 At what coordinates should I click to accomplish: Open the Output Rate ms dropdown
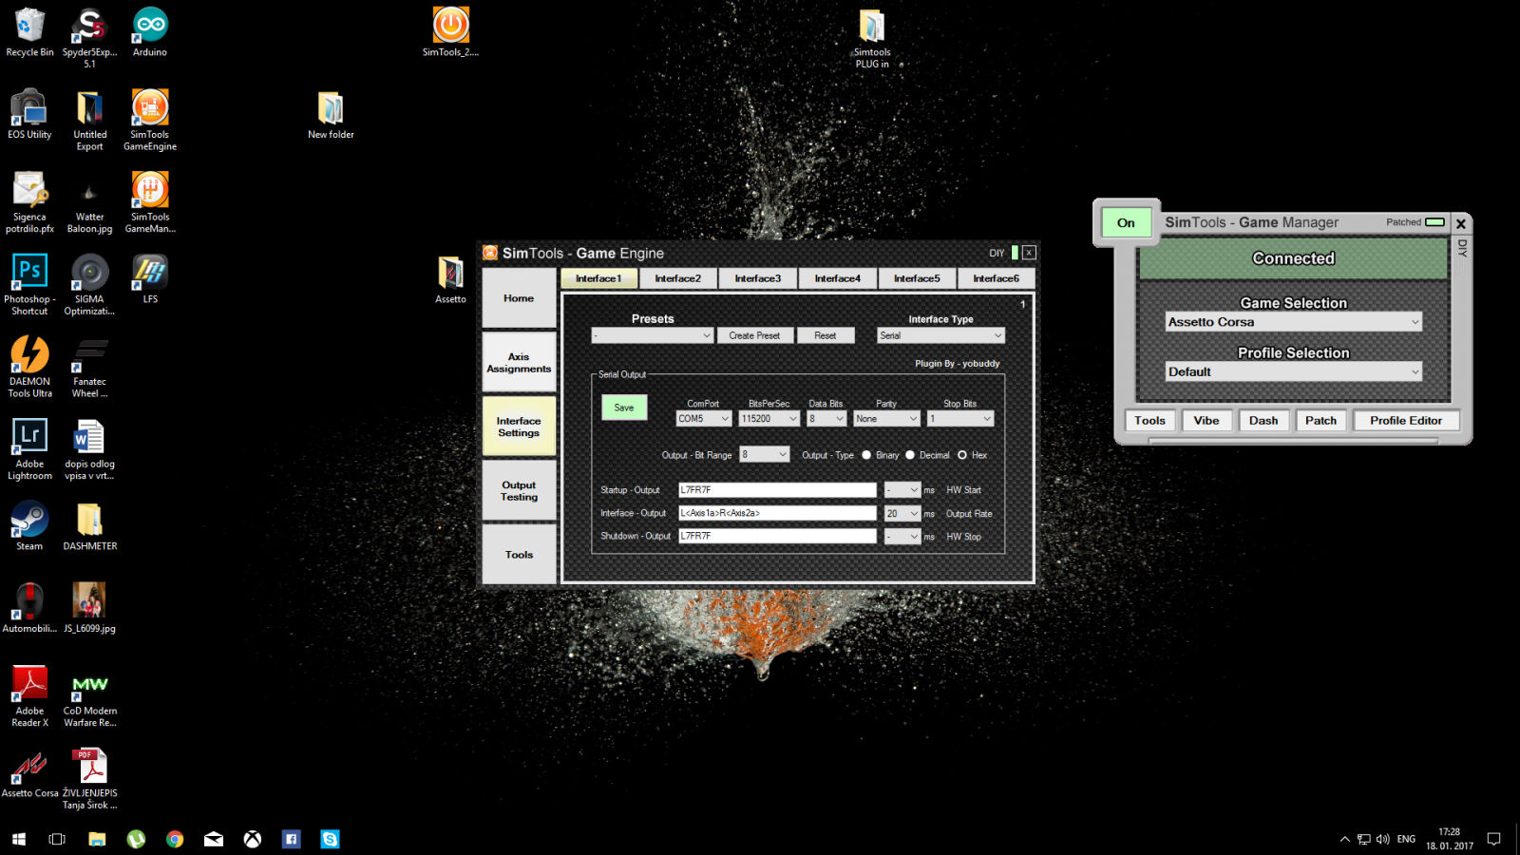[x=902, y=514]
